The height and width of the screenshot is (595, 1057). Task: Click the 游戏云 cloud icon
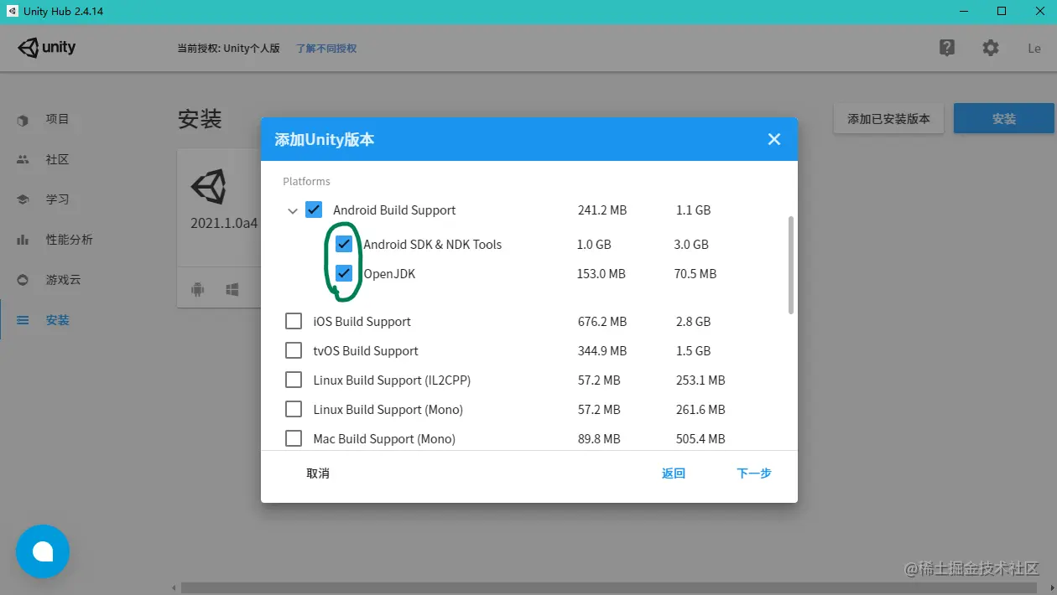(x=23, y=280)
